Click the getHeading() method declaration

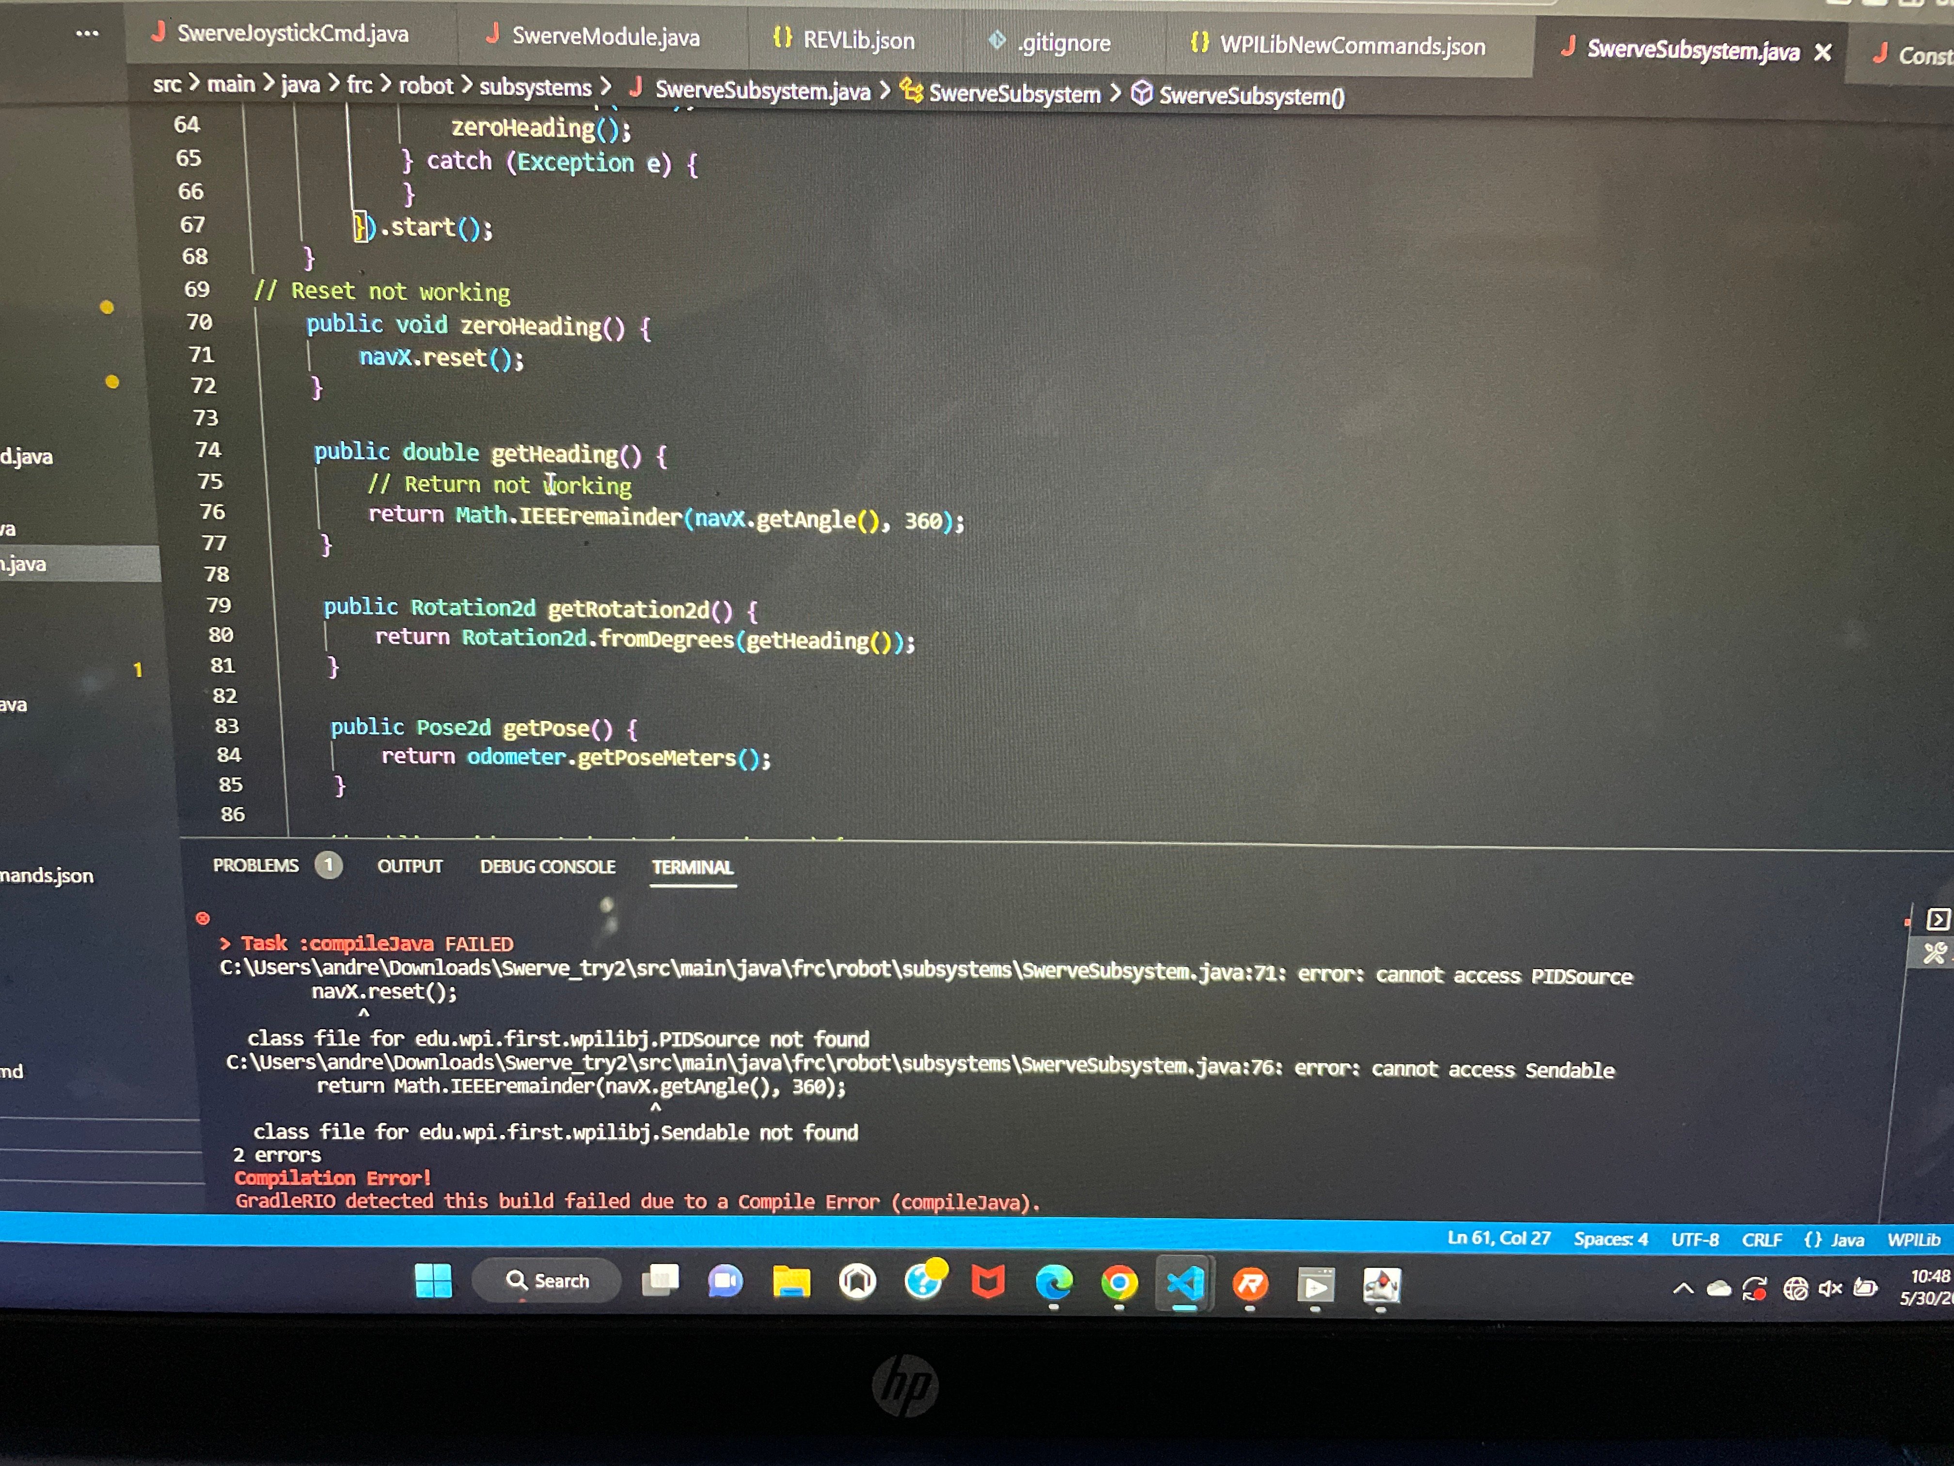pyautogui.click(x=490, y=453)
